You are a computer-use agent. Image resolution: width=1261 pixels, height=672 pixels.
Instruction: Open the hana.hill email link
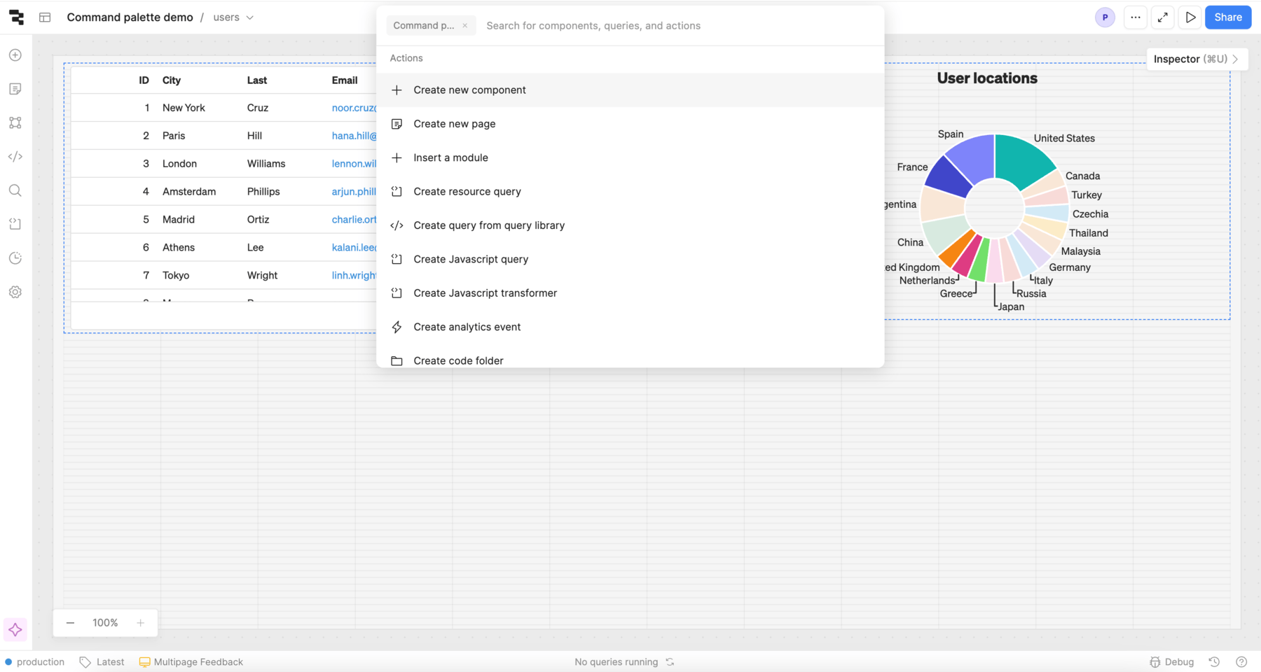click(354, 136)
